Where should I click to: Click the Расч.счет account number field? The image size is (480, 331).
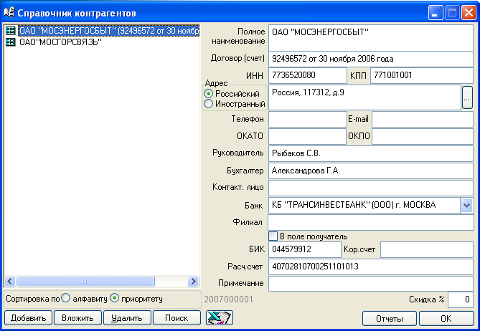371,267
